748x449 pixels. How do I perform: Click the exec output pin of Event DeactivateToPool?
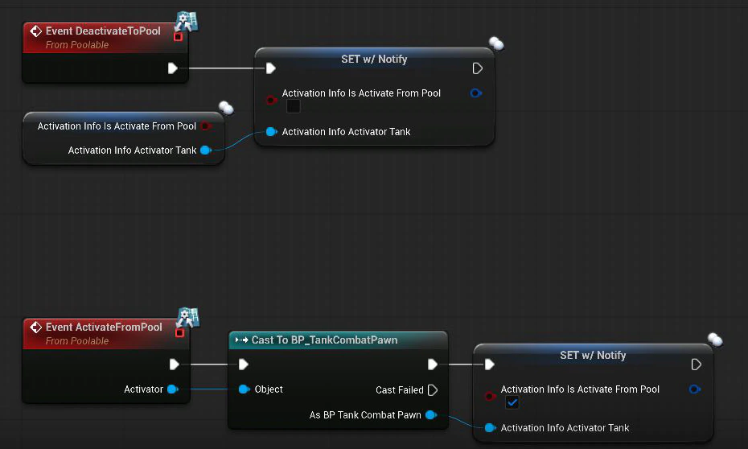pos(173,68)
